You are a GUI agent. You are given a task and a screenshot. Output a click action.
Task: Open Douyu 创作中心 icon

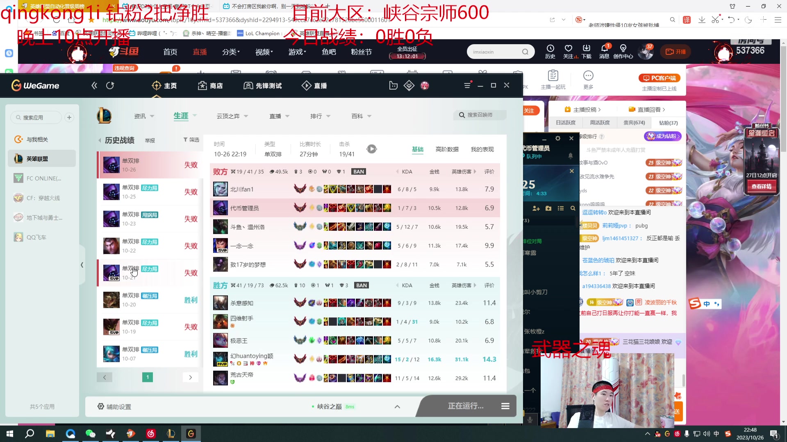(x=623, y=52)
